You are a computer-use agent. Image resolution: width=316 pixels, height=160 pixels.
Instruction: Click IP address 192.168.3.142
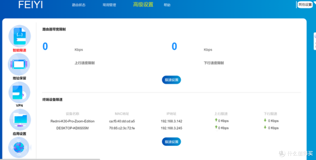(171, 121)
